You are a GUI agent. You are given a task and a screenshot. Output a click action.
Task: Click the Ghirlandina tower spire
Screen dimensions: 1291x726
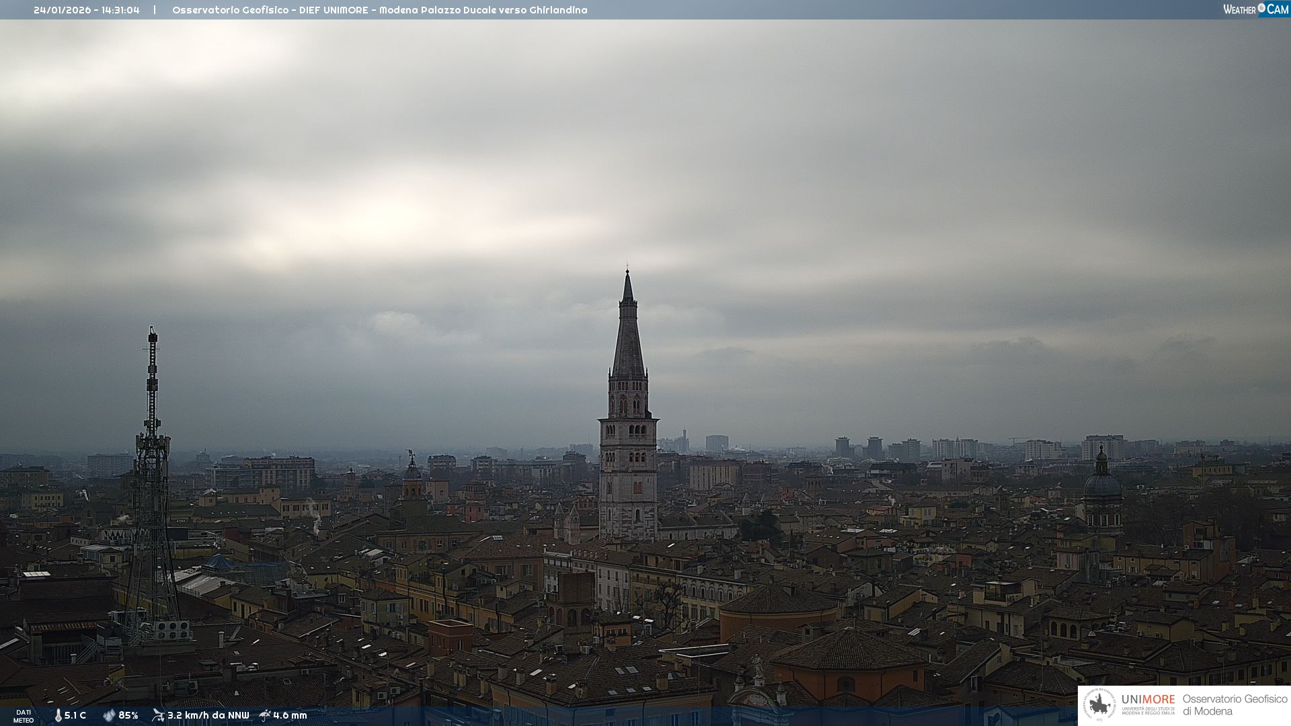click(x=628, y=336)
